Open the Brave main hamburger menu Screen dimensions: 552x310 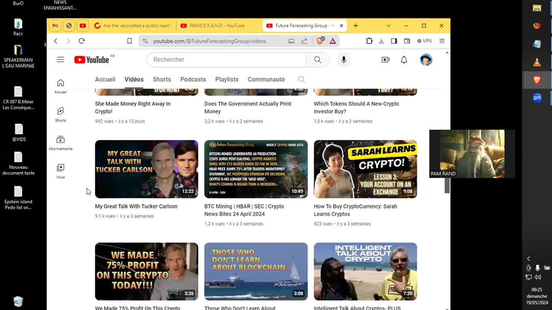pos(442,41)
